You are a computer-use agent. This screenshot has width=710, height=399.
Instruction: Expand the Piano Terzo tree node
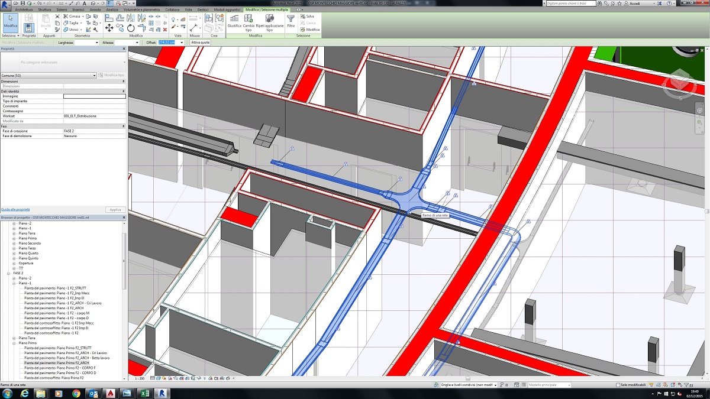pyautogui.click(x=14, y=248)
